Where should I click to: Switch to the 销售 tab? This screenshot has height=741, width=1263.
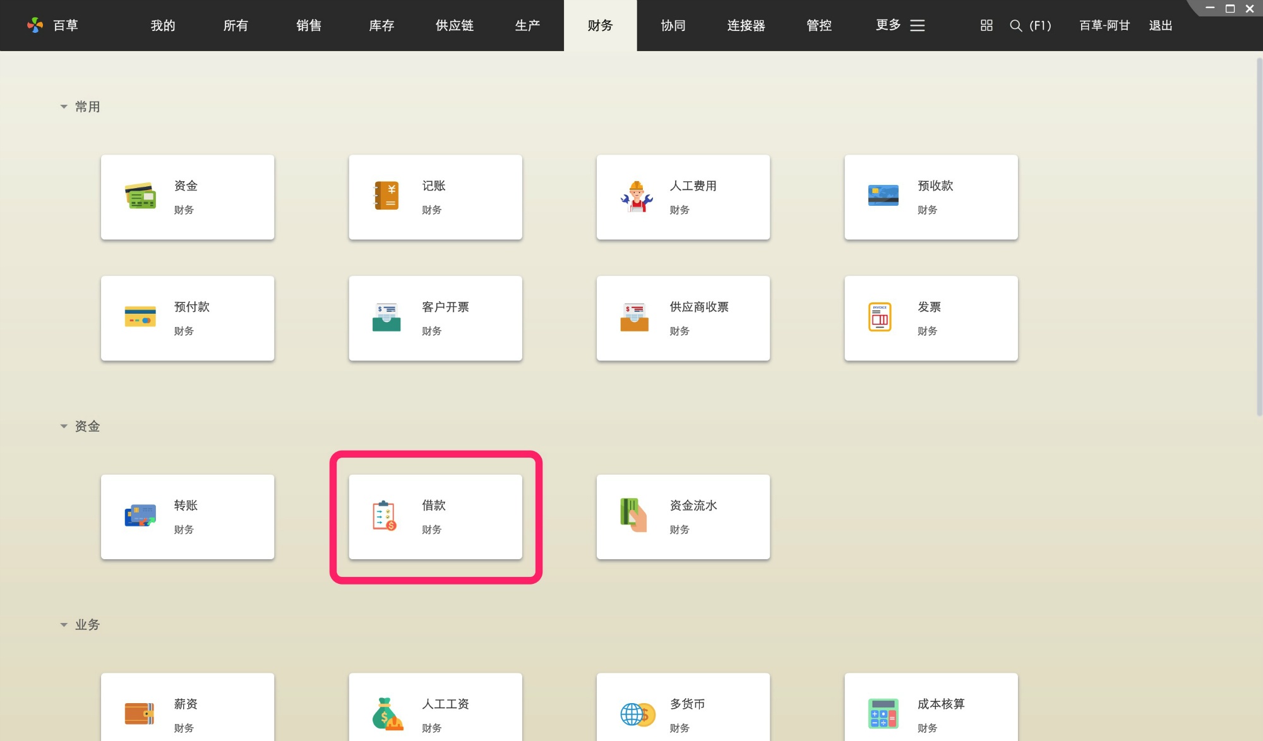(309, 25)
